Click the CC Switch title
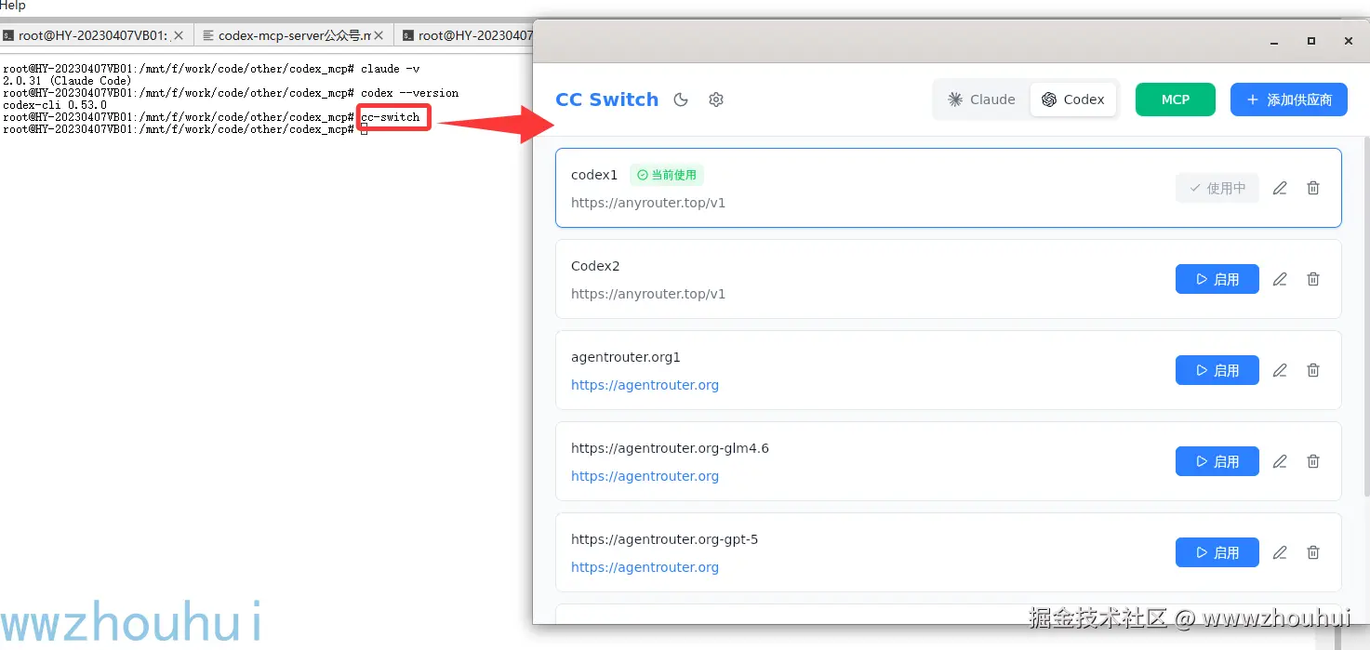 606,99
